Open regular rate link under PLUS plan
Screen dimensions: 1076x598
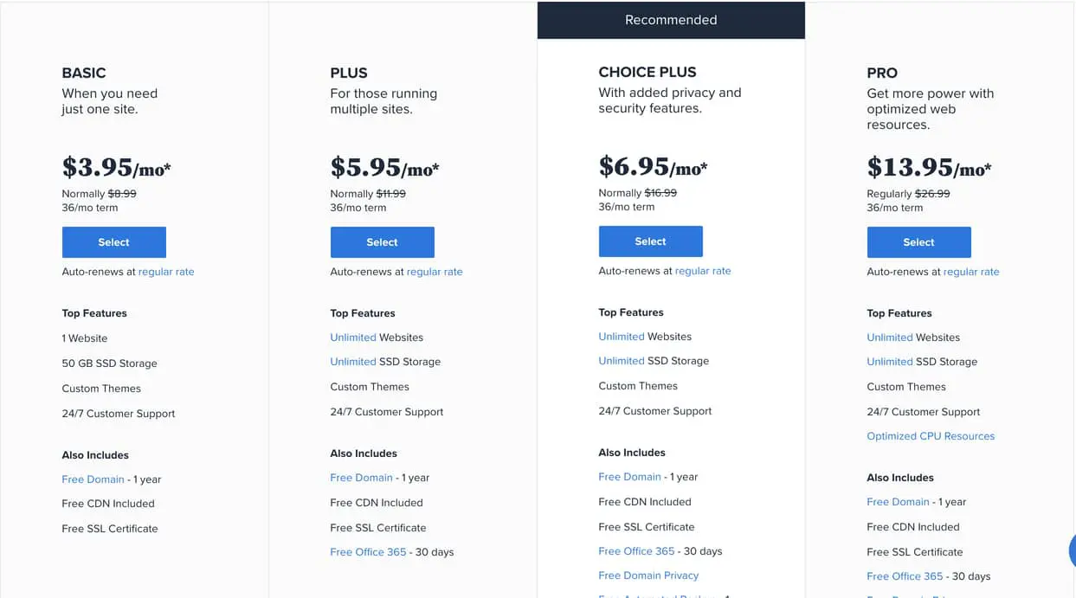[435, 271]
